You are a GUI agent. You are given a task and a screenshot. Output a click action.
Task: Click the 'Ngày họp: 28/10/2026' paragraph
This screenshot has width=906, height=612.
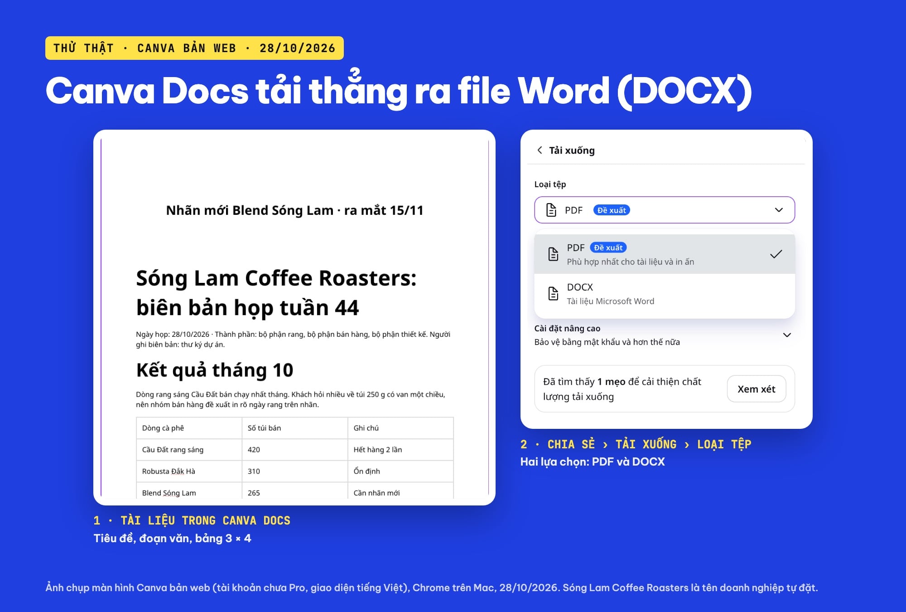[x=293, y=339]
